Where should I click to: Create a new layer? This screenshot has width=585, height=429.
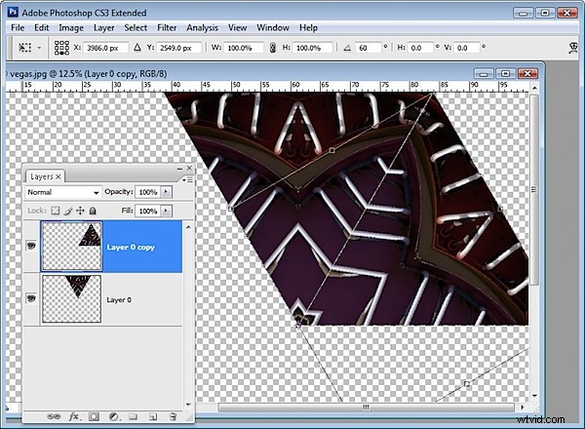[153, 416]
